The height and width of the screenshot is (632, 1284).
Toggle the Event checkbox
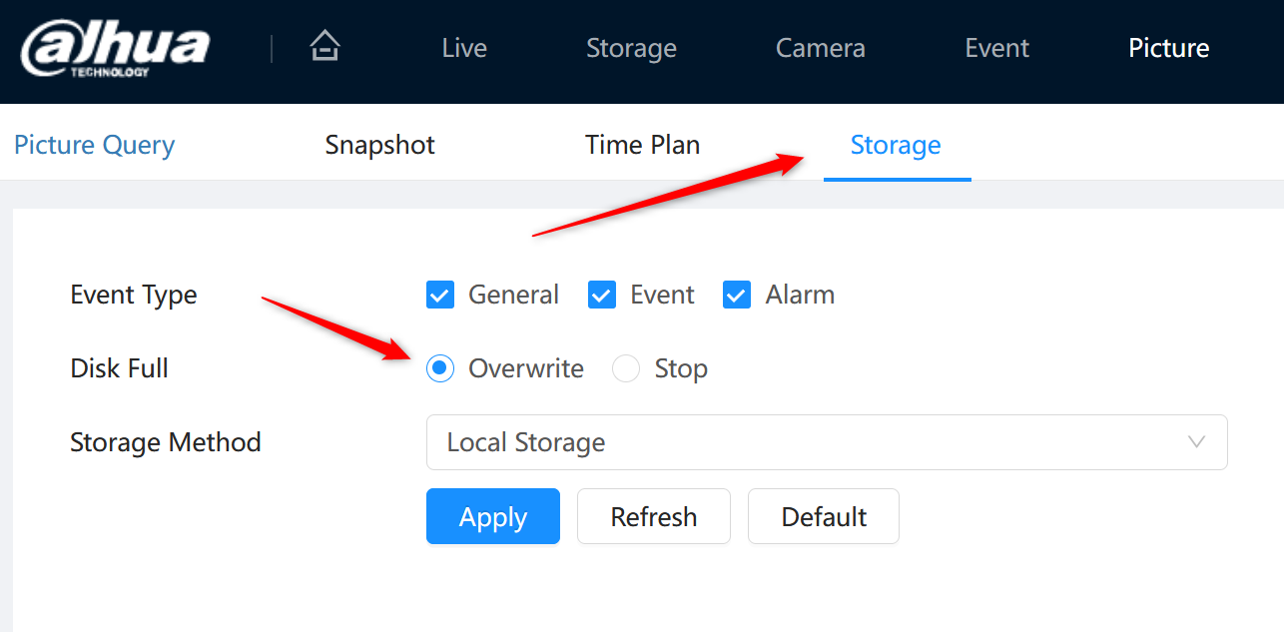pos(602,295)
